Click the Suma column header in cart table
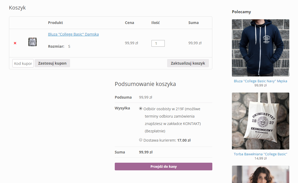 194,23
